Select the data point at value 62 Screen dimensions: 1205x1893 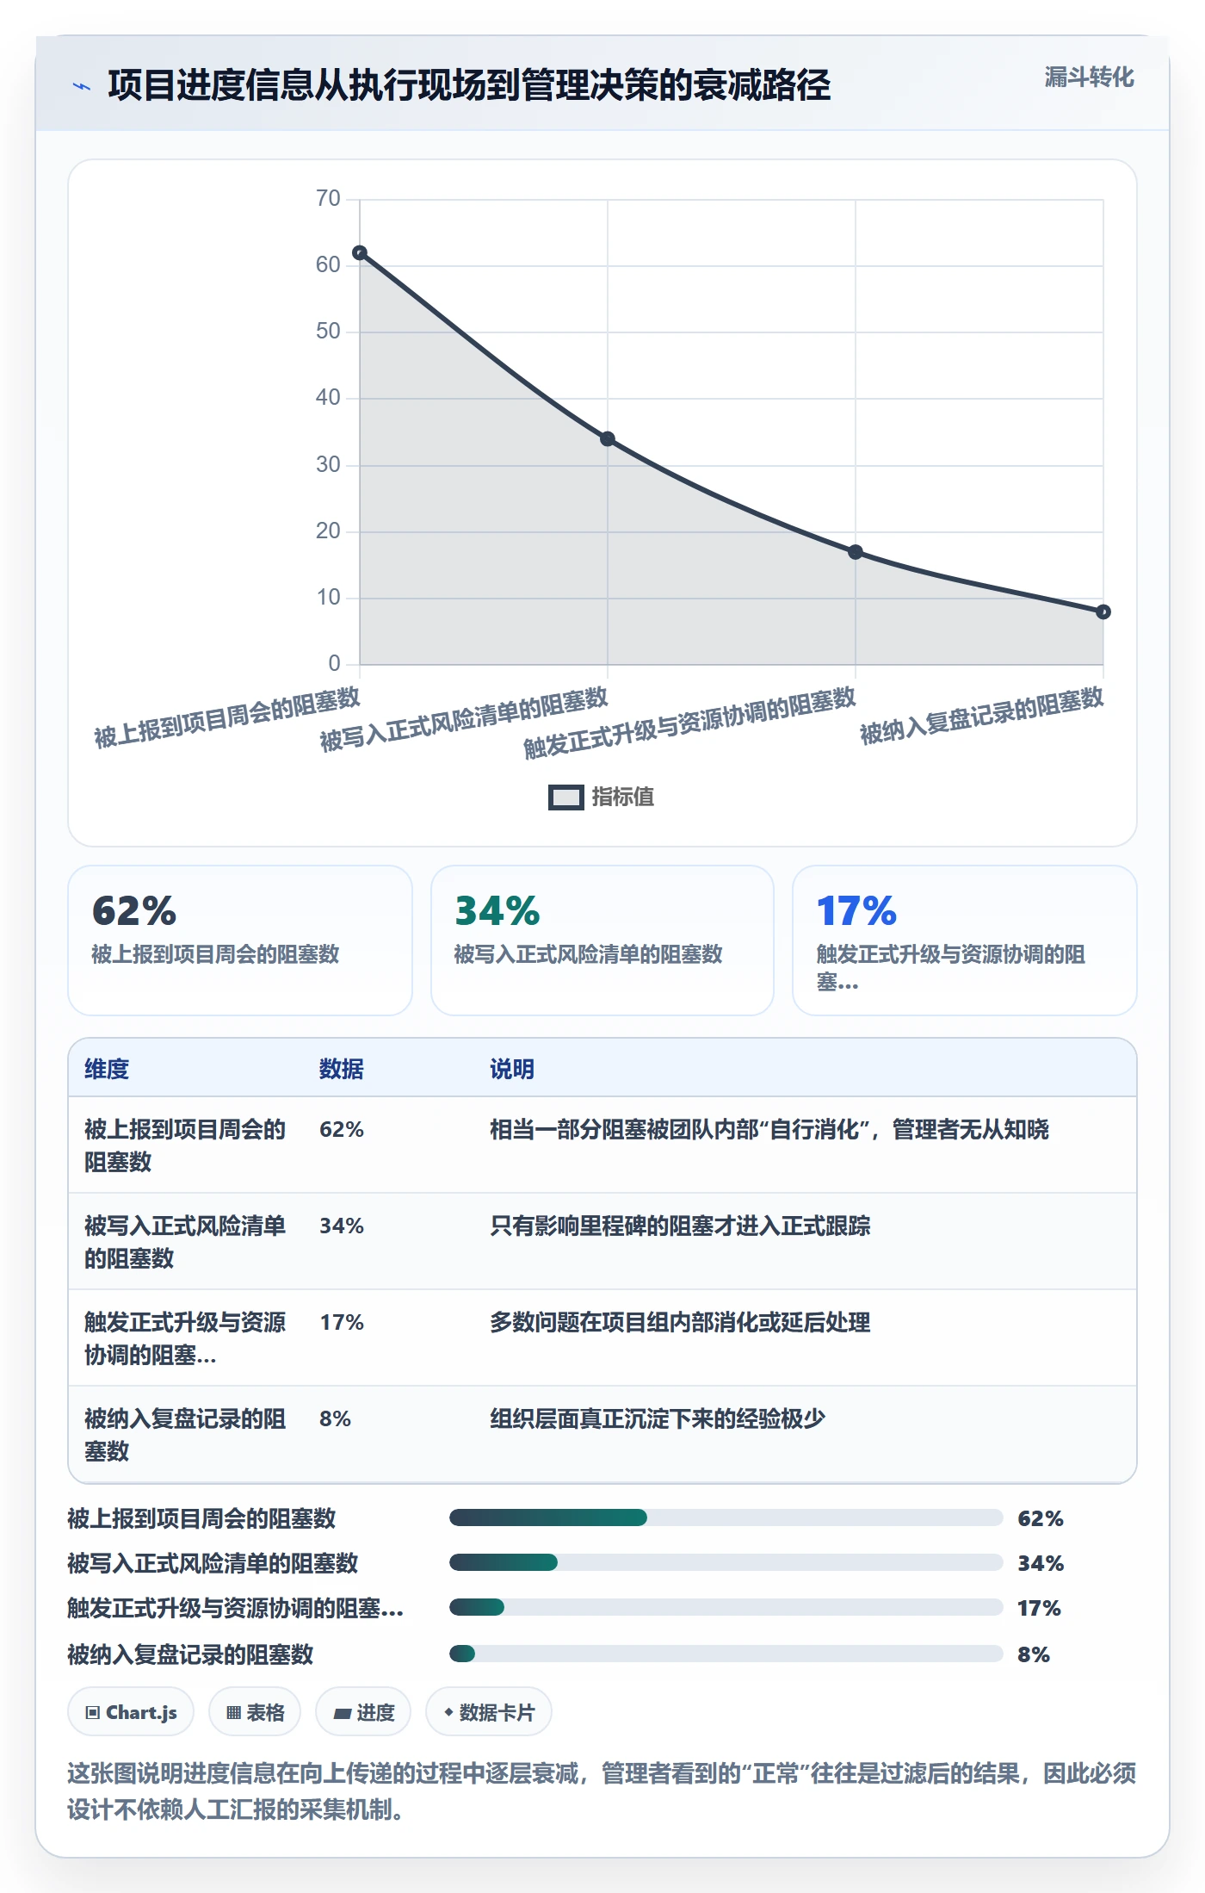click(x=360, y=252)
